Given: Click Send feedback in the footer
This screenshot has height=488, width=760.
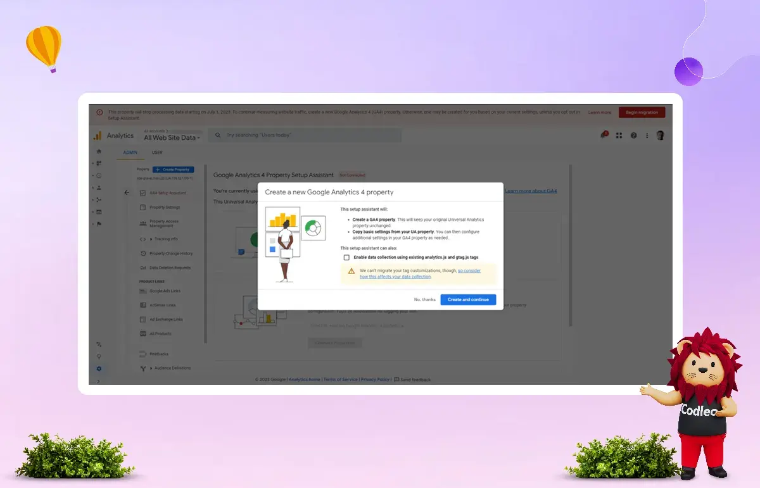Looking at the screenshot, I should [x=412, y=380].
